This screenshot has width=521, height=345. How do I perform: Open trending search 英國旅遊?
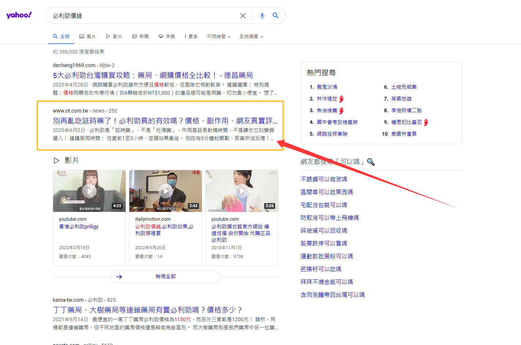coord(402,99)
